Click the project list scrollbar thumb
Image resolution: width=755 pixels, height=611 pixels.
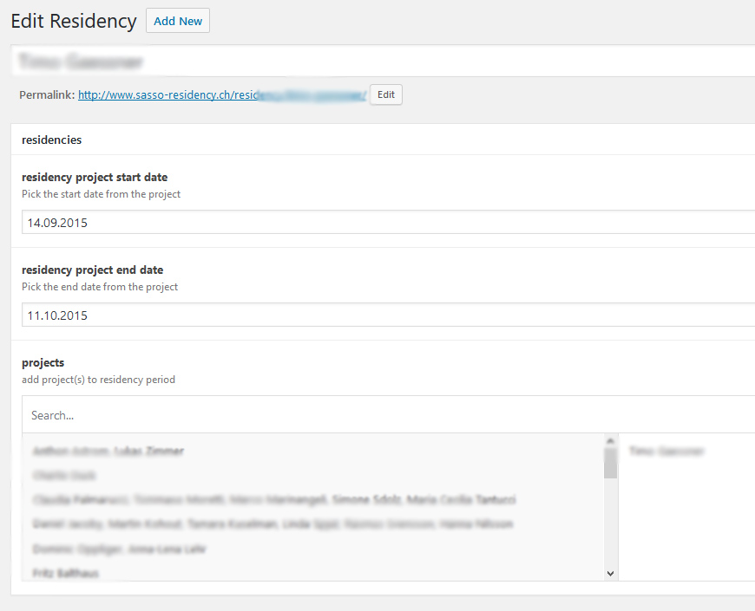[610, 465]
